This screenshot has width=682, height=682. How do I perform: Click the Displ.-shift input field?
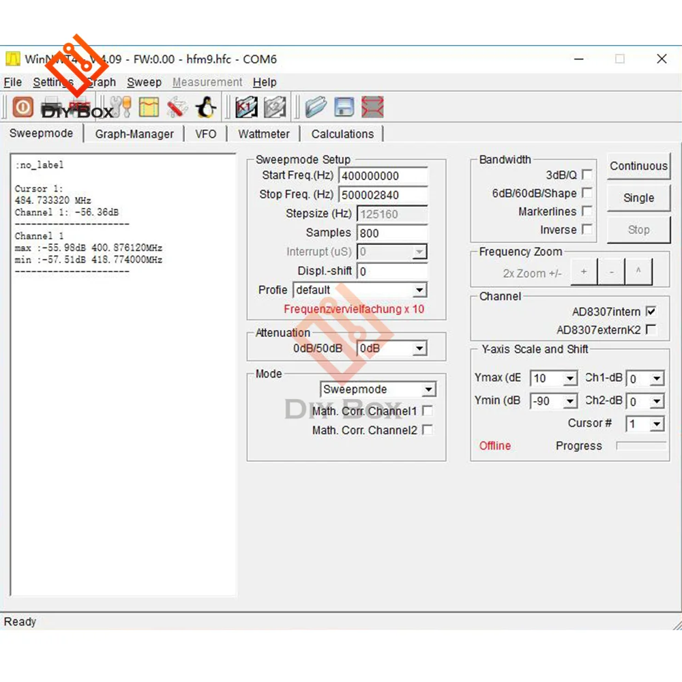click(x=392, y=271)
